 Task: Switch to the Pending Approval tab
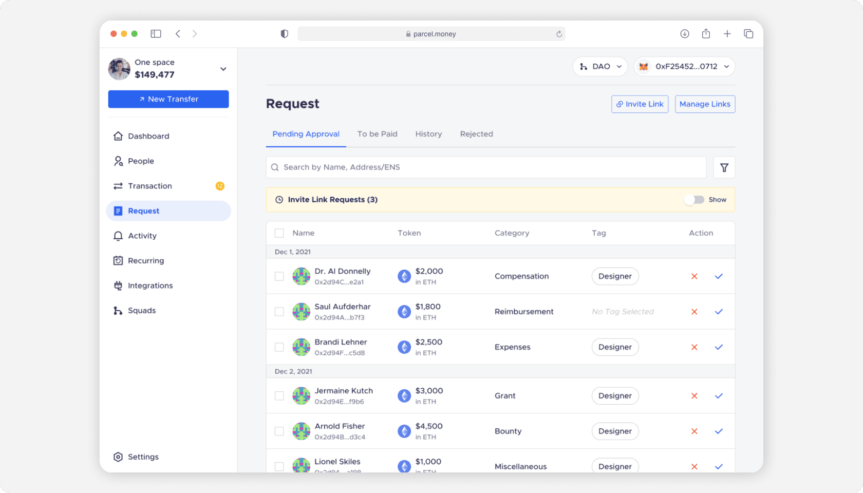306,134
